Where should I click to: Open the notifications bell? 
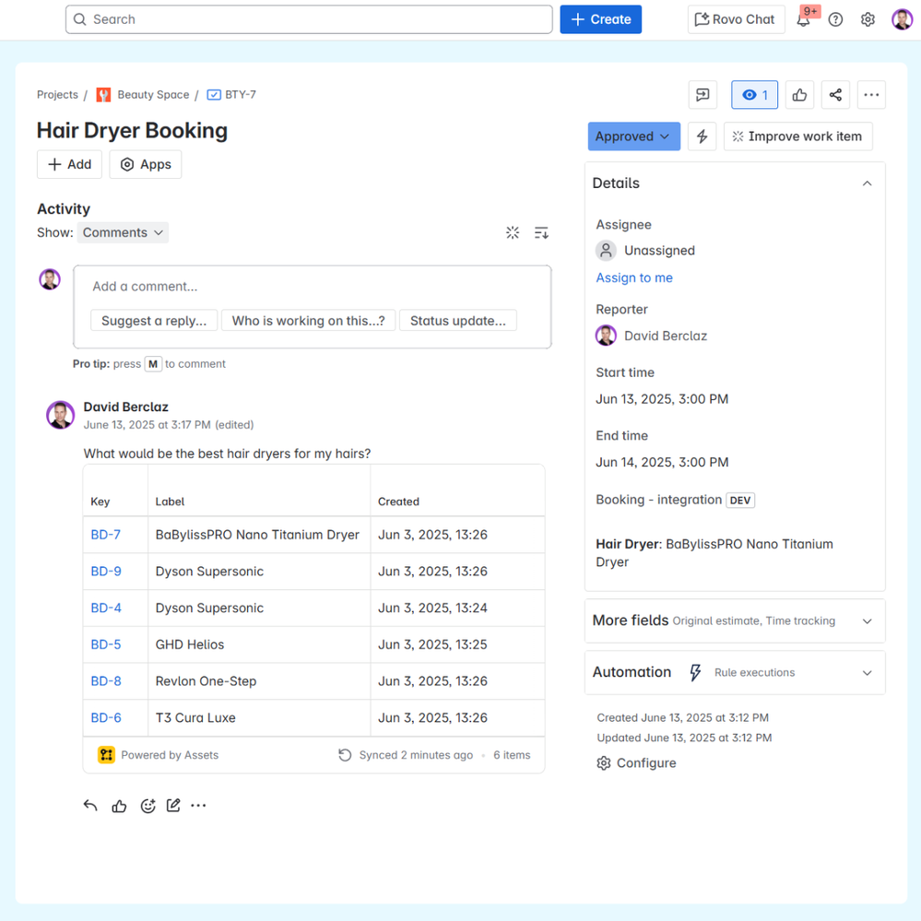[803, 20]
